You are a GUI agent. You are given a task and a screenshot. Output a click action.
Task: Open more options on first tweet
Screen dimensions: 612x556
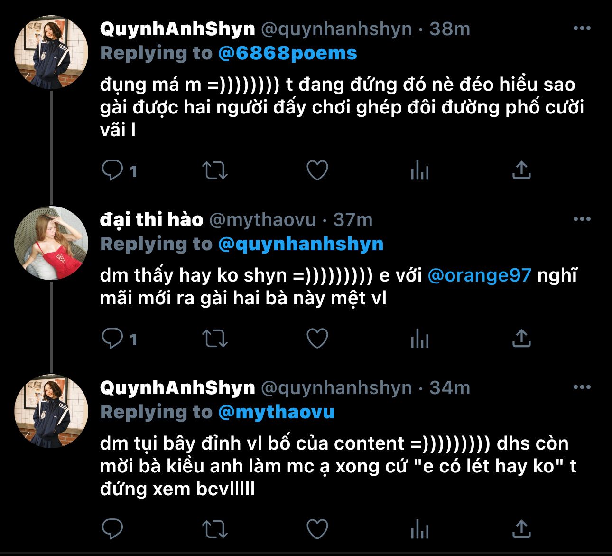point(582,28)
